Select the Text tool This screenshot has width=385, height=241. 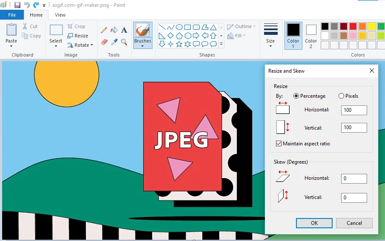pos(124,30)
